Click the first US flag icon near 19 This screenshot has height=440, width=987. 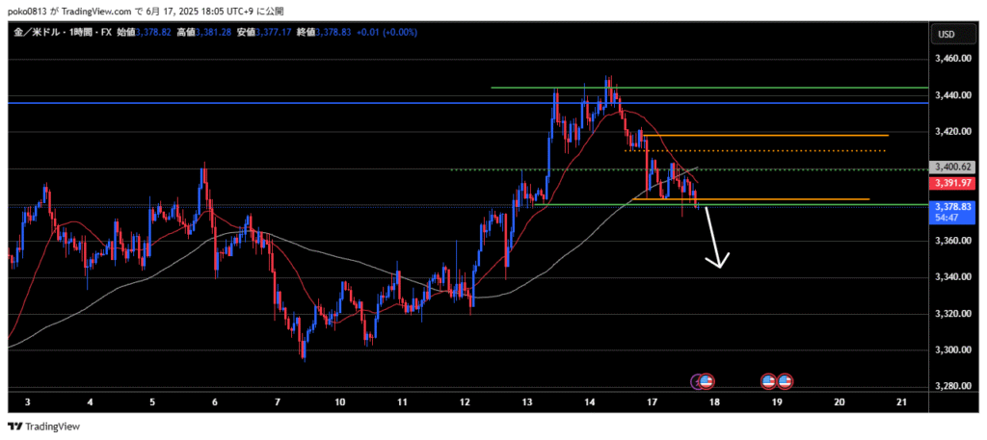[x=769, y=381]
